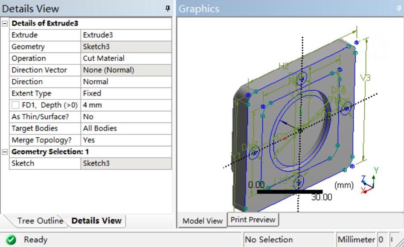Click the green Ready status icon
This screenshot has height=247, width=404.
(12, 240)
